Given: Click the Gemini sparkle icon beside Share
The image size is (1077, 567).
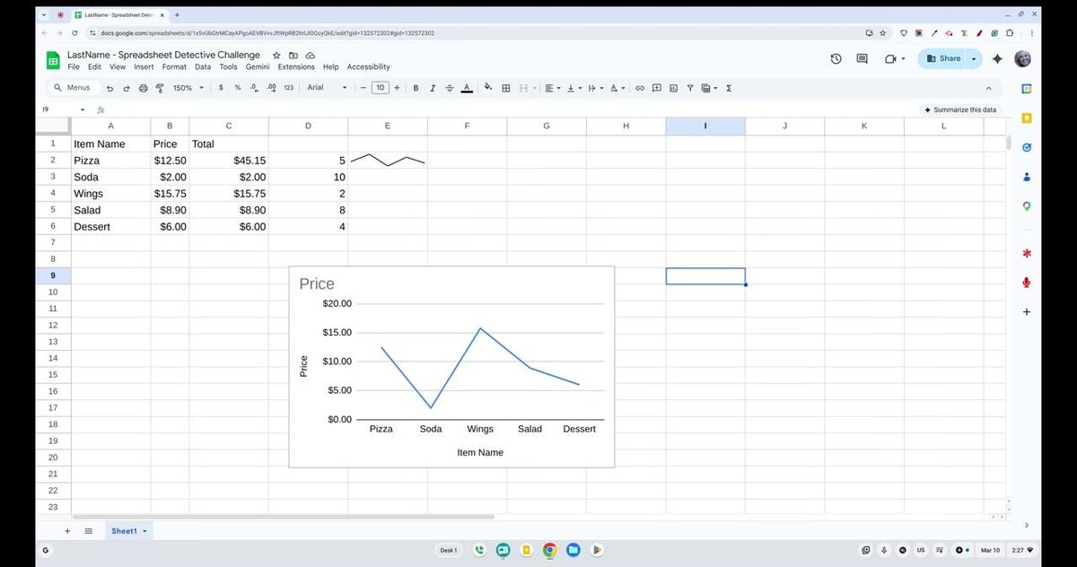Looking at the screenshot, I should pyautogui.click(x=997, y=58).
